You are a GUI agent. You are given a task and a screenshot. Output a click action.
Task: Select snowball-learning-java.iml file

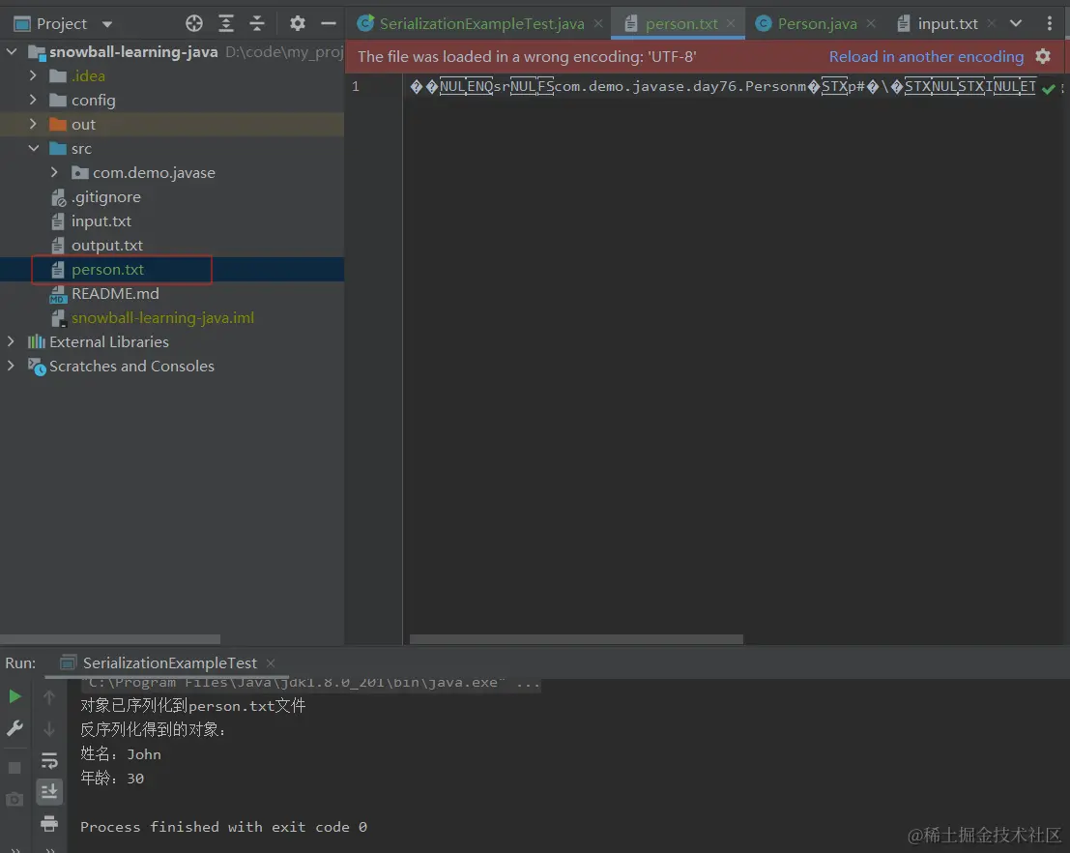162,317
